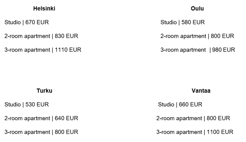This screenshot has width=246, height=142.
Task: Click Turku Studio 530 EUR line
Action: [x=26, y=105]
